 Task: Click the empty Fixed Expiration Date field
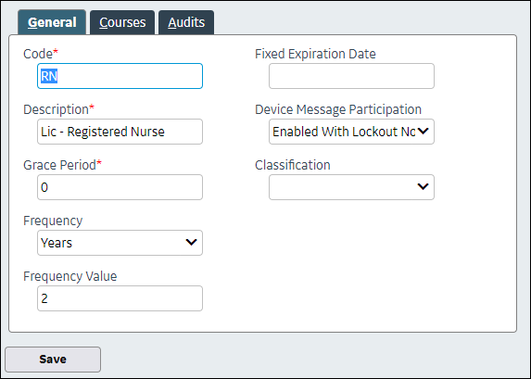click(x=351, y=76)
